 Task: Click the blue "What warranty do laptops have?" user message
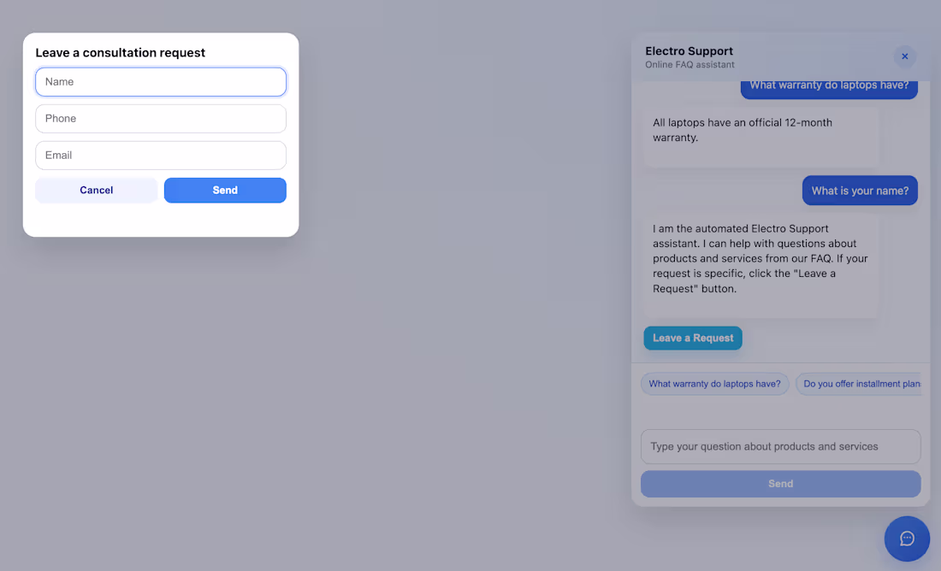coord(828,85)
